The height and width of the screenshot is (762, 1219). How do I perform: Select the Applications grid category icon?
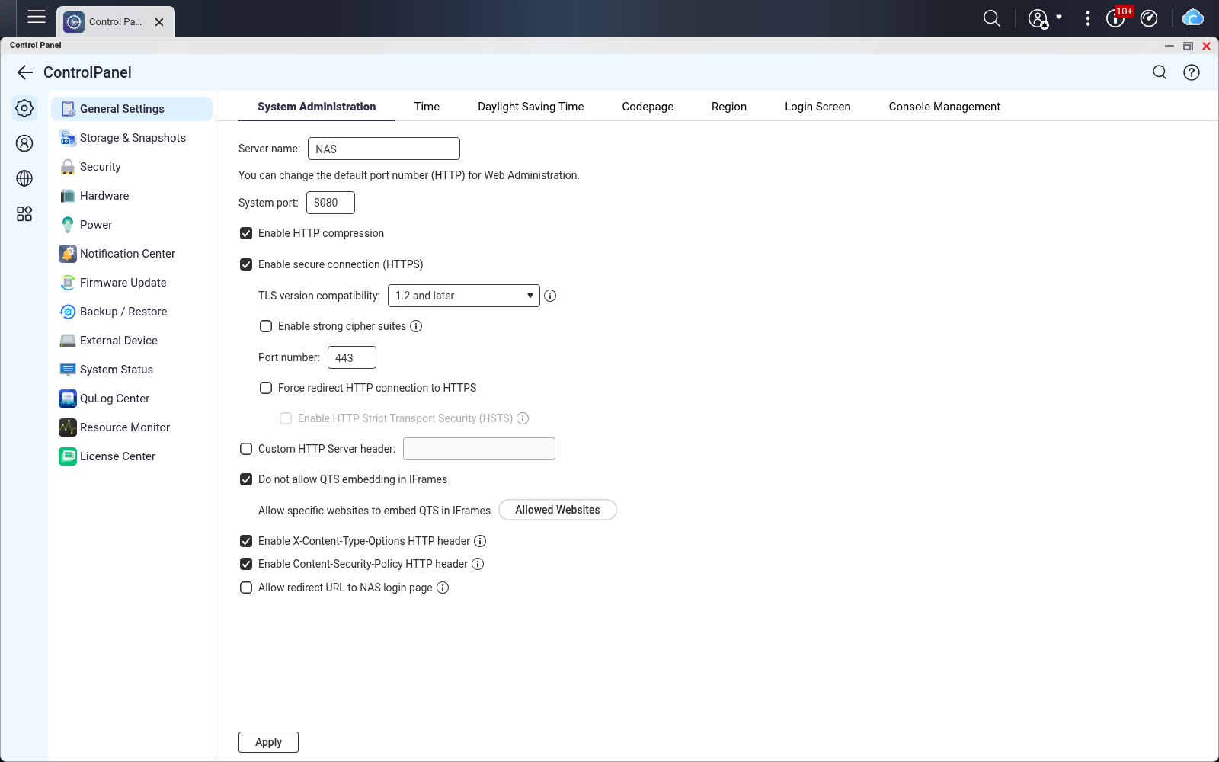pyautogui.click(x=24, y=214)
